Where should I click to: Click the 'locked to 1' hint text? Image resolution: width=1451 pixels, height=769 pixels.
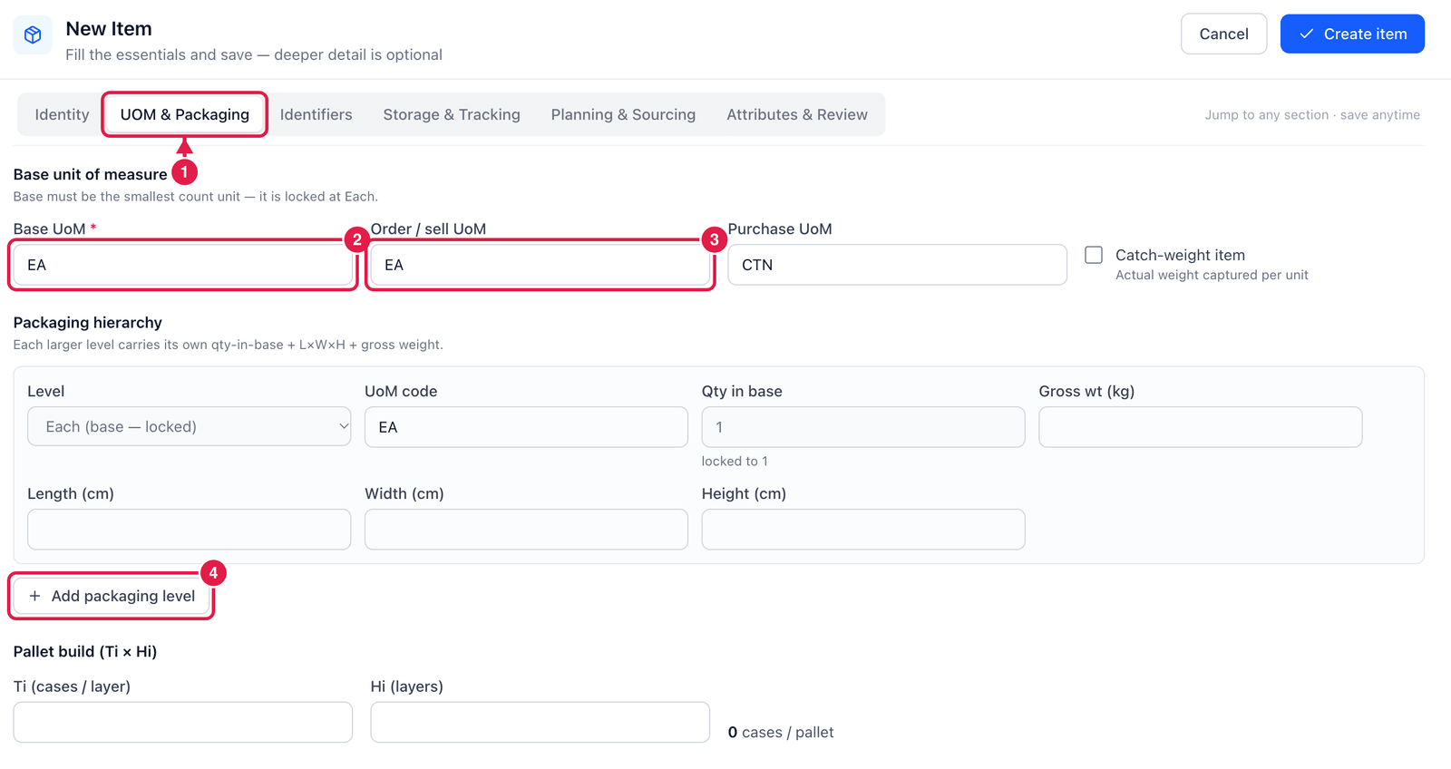(x=735, y=461)
